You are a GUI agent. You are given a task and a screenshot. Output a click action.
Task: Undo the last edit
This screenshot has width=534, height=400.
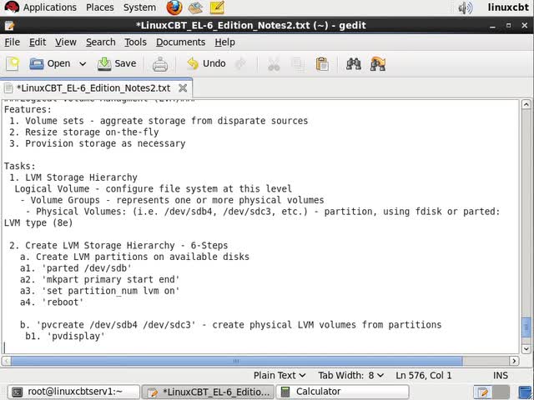pos(206,63)
